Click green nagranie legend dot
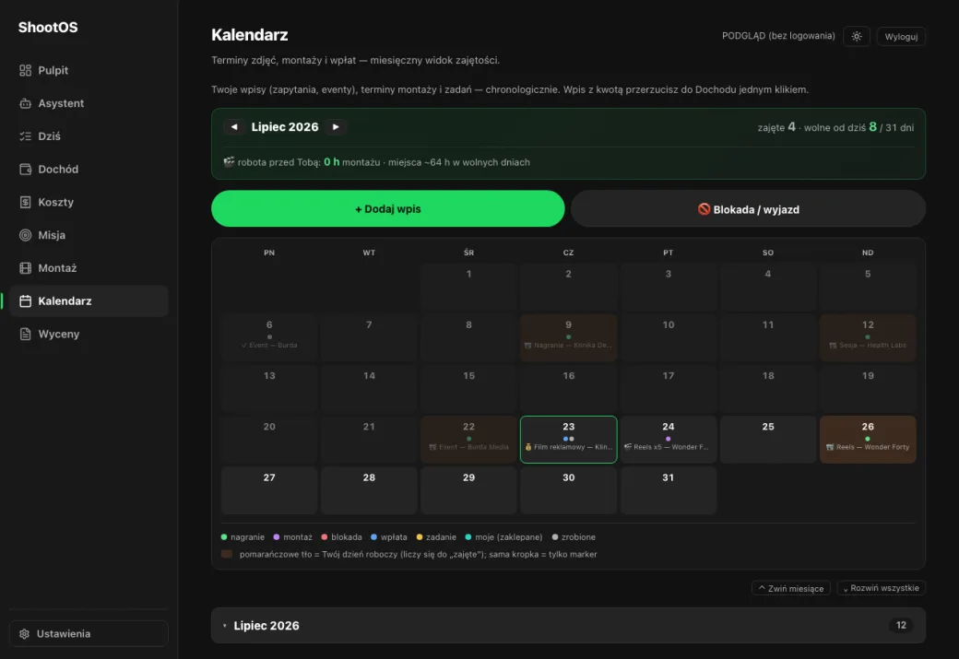The image size is (959, 659). tap(224, 536)
